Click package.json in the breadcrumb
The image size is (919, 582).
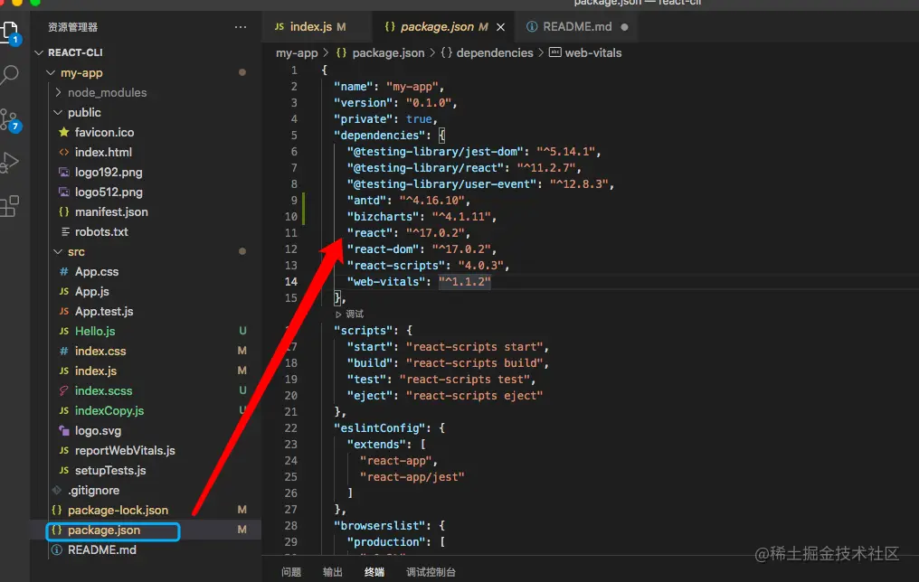tap(387, 52)
